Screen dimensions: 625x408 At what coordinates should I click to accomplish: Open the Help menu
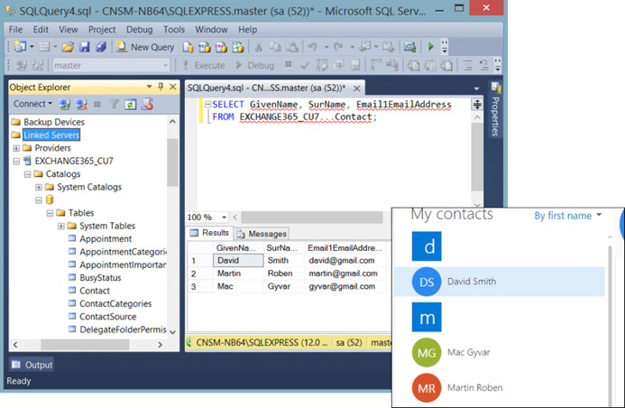247,30
